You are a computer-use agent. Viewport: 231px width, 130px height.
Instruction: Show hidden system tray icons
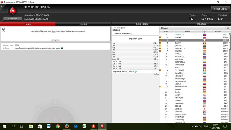click(191, 126)
